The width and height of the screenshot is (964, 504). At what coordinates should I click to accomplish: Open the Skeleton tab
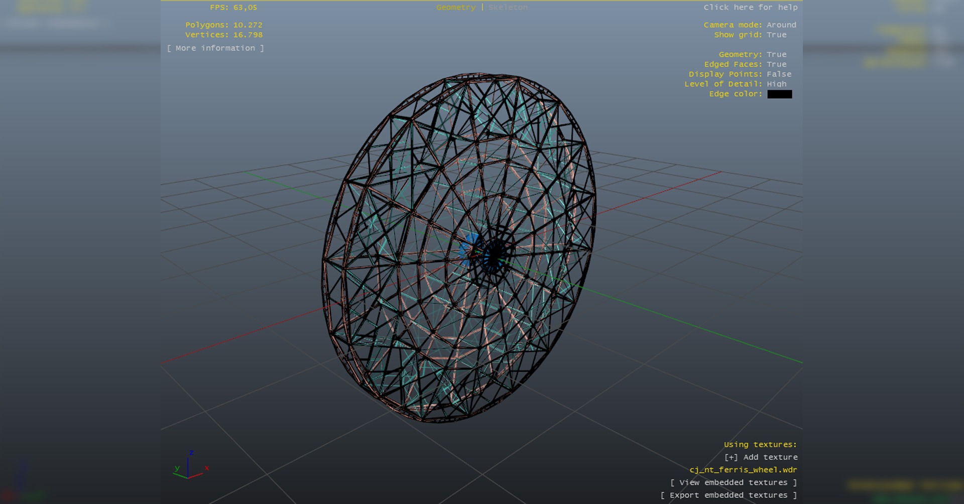[x=508, y=8]
